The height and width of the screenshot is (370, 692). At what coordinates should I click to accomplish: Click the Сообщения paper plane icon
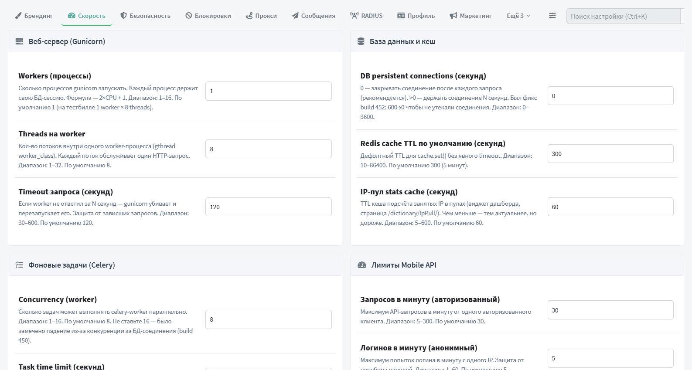click(295, 16)
